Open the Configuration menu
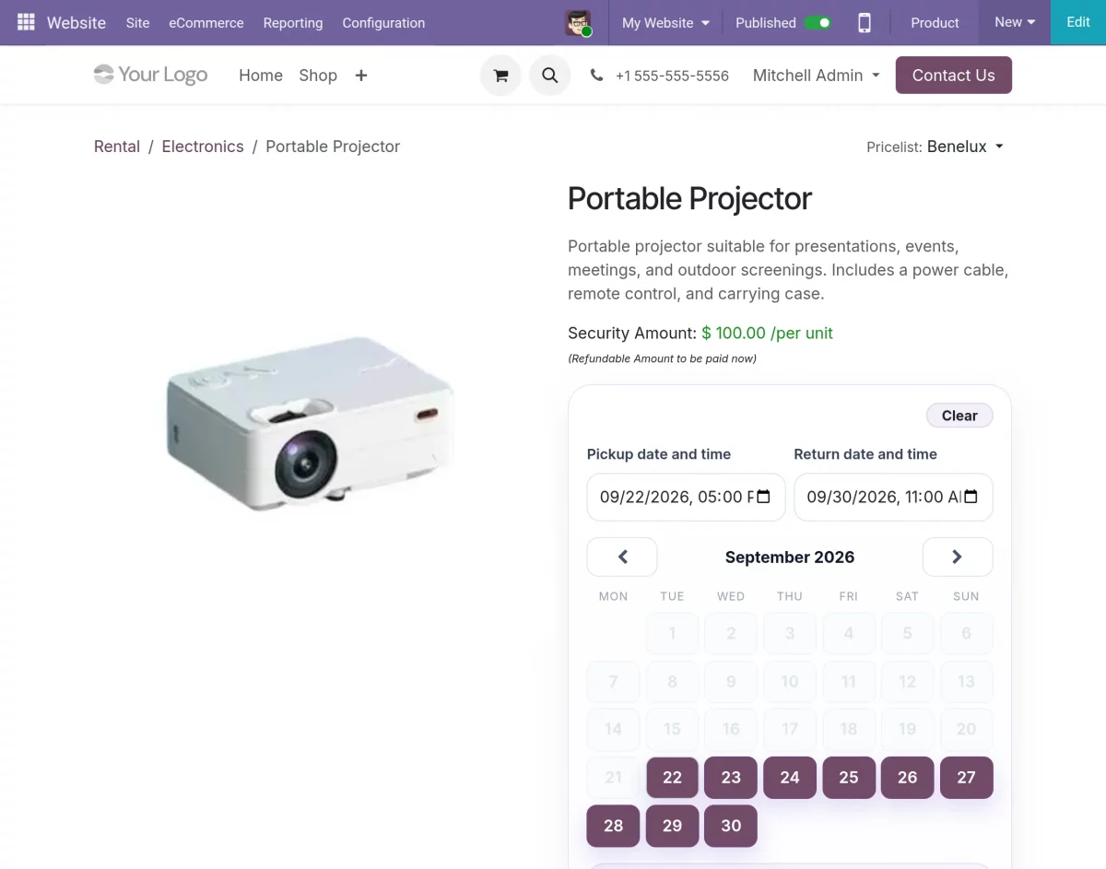Screen dimensions: 1106x869 pos(383,23)
